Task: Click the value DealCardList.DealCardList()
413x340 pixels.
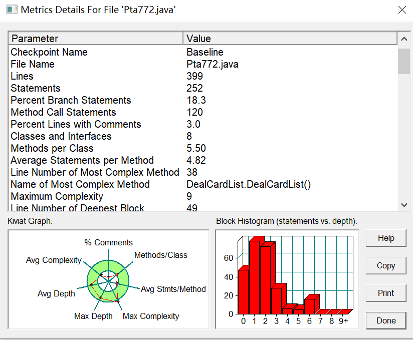Action: pyautogui.click(x=249, y=184)
